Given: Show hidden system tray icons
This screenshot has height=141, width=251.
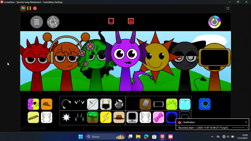Looking at the screenshot, I should pyautogui.click(x=212, y=137).
